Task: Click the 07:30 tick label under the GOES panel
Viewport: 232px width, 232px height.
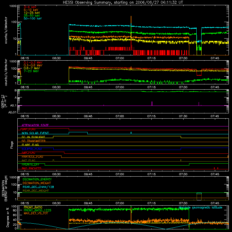Action: pyautogui.click(x=183, y=116)
